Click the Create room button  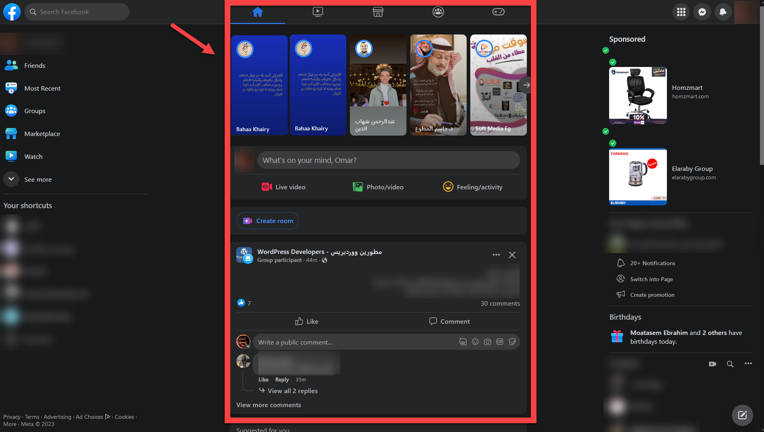268,221
